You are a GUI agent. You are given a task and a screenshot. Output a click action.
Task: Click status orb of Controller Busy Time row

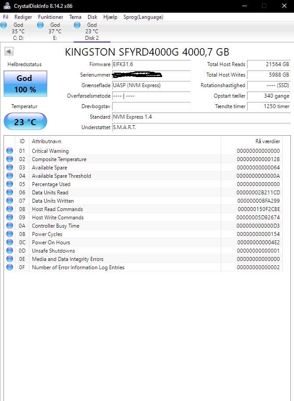[10, 225]
